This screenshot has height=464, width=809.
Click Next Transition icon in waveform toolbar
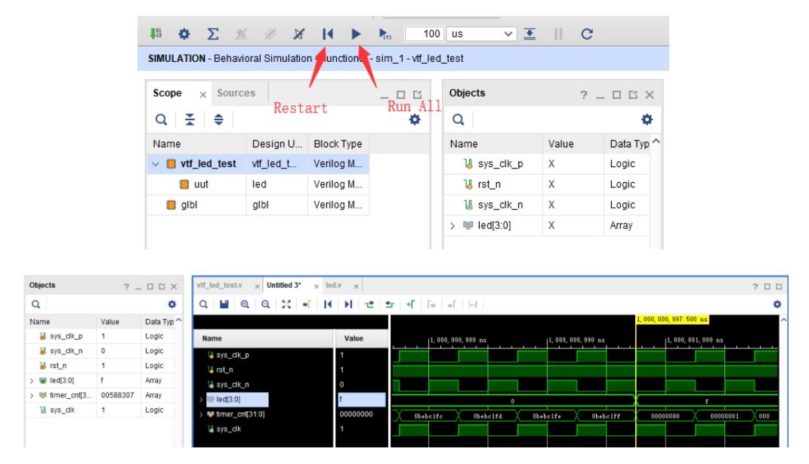point(390,305)
